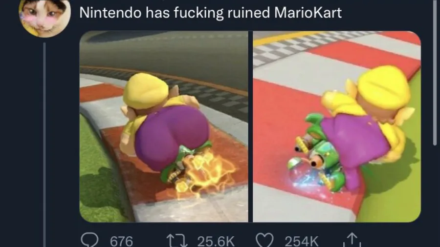Click Wario's yellow cap in left image
440x247 pixels.
pyautogui.click(x=146, y=90)
